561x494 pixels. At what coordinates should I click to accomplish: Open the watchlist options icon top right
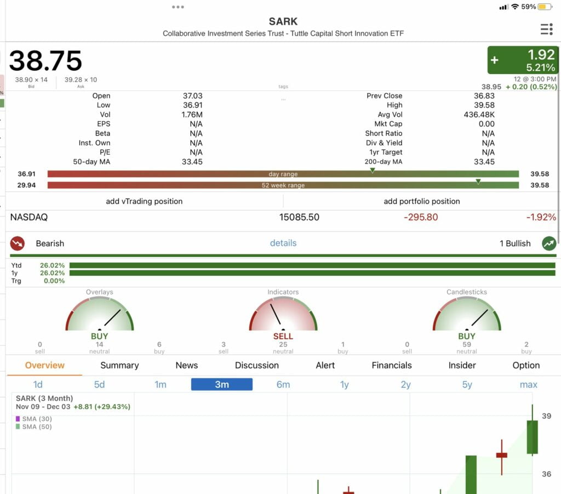[546, 29]
